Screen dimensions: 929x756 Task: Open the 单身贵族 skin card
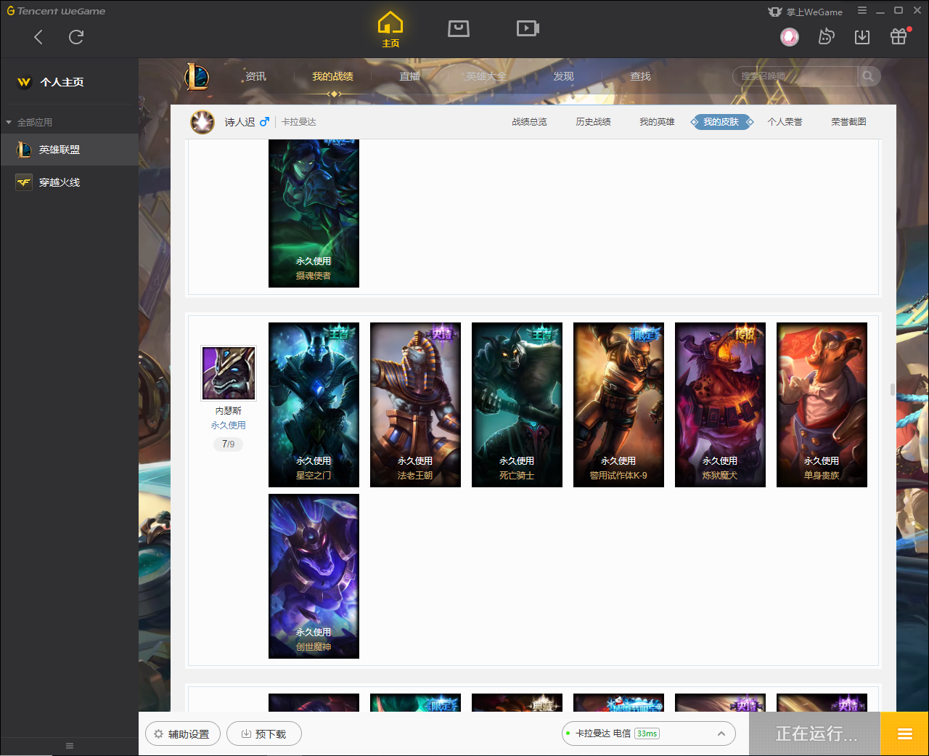pos(822,405)
